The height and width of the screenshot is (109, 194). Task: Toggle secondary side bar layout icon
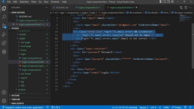[169, 2]
